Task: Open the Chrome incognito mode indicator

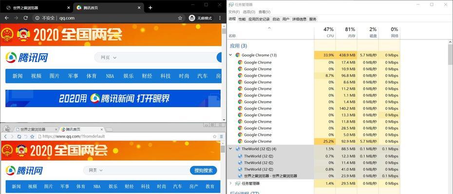Action: (201, 18)
